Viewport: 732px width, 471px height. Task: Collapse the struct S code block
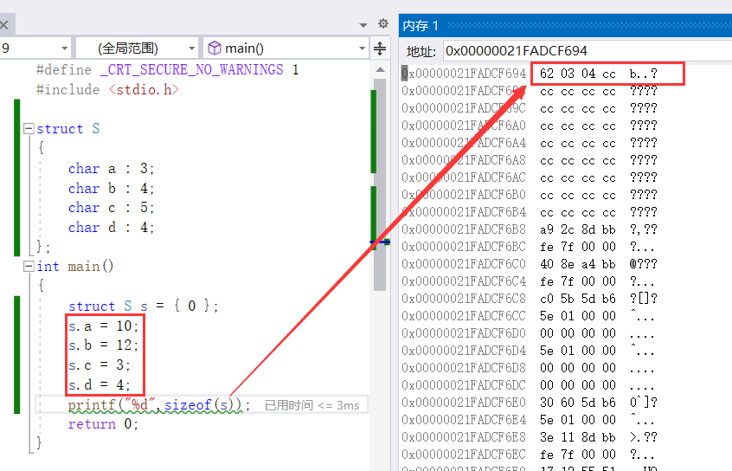(29, 128)
